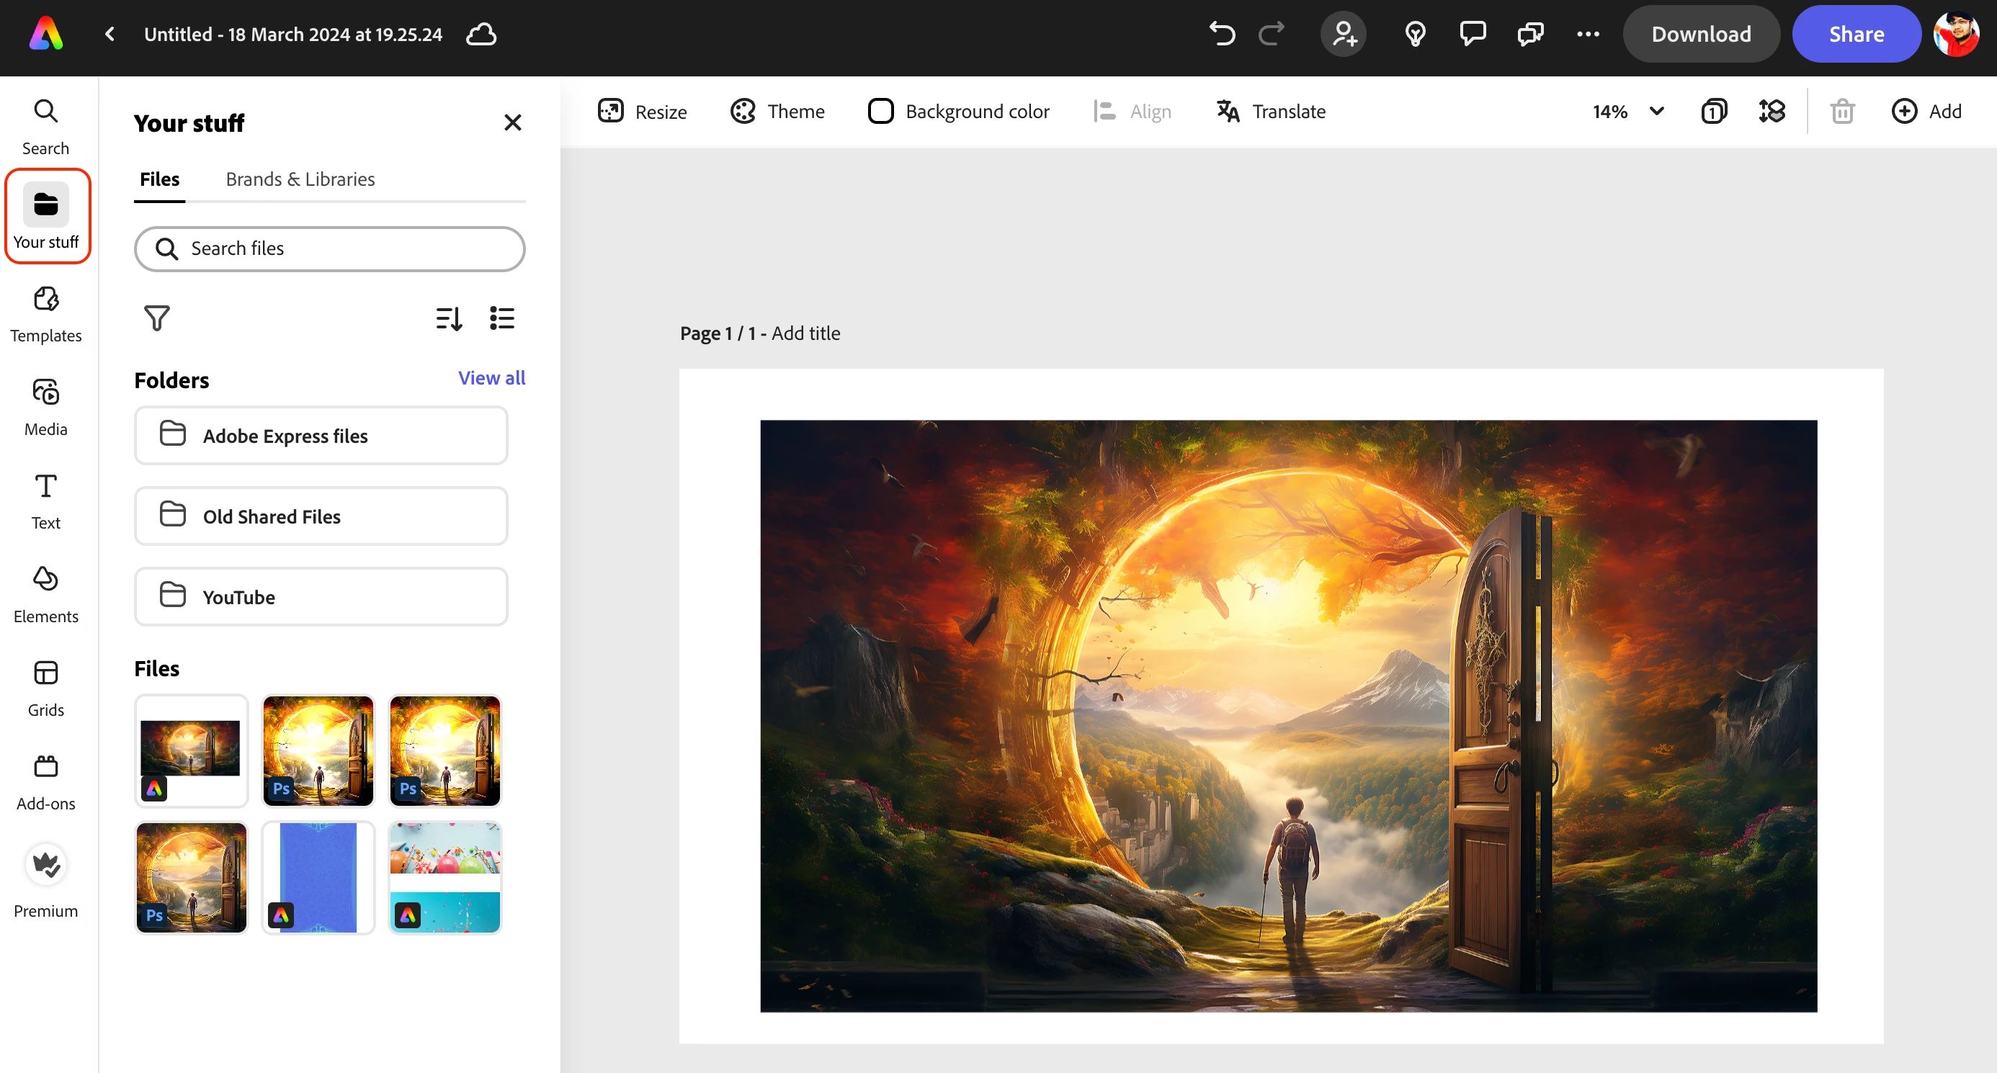Click the filter funnel icon

(x=156, y=318)
